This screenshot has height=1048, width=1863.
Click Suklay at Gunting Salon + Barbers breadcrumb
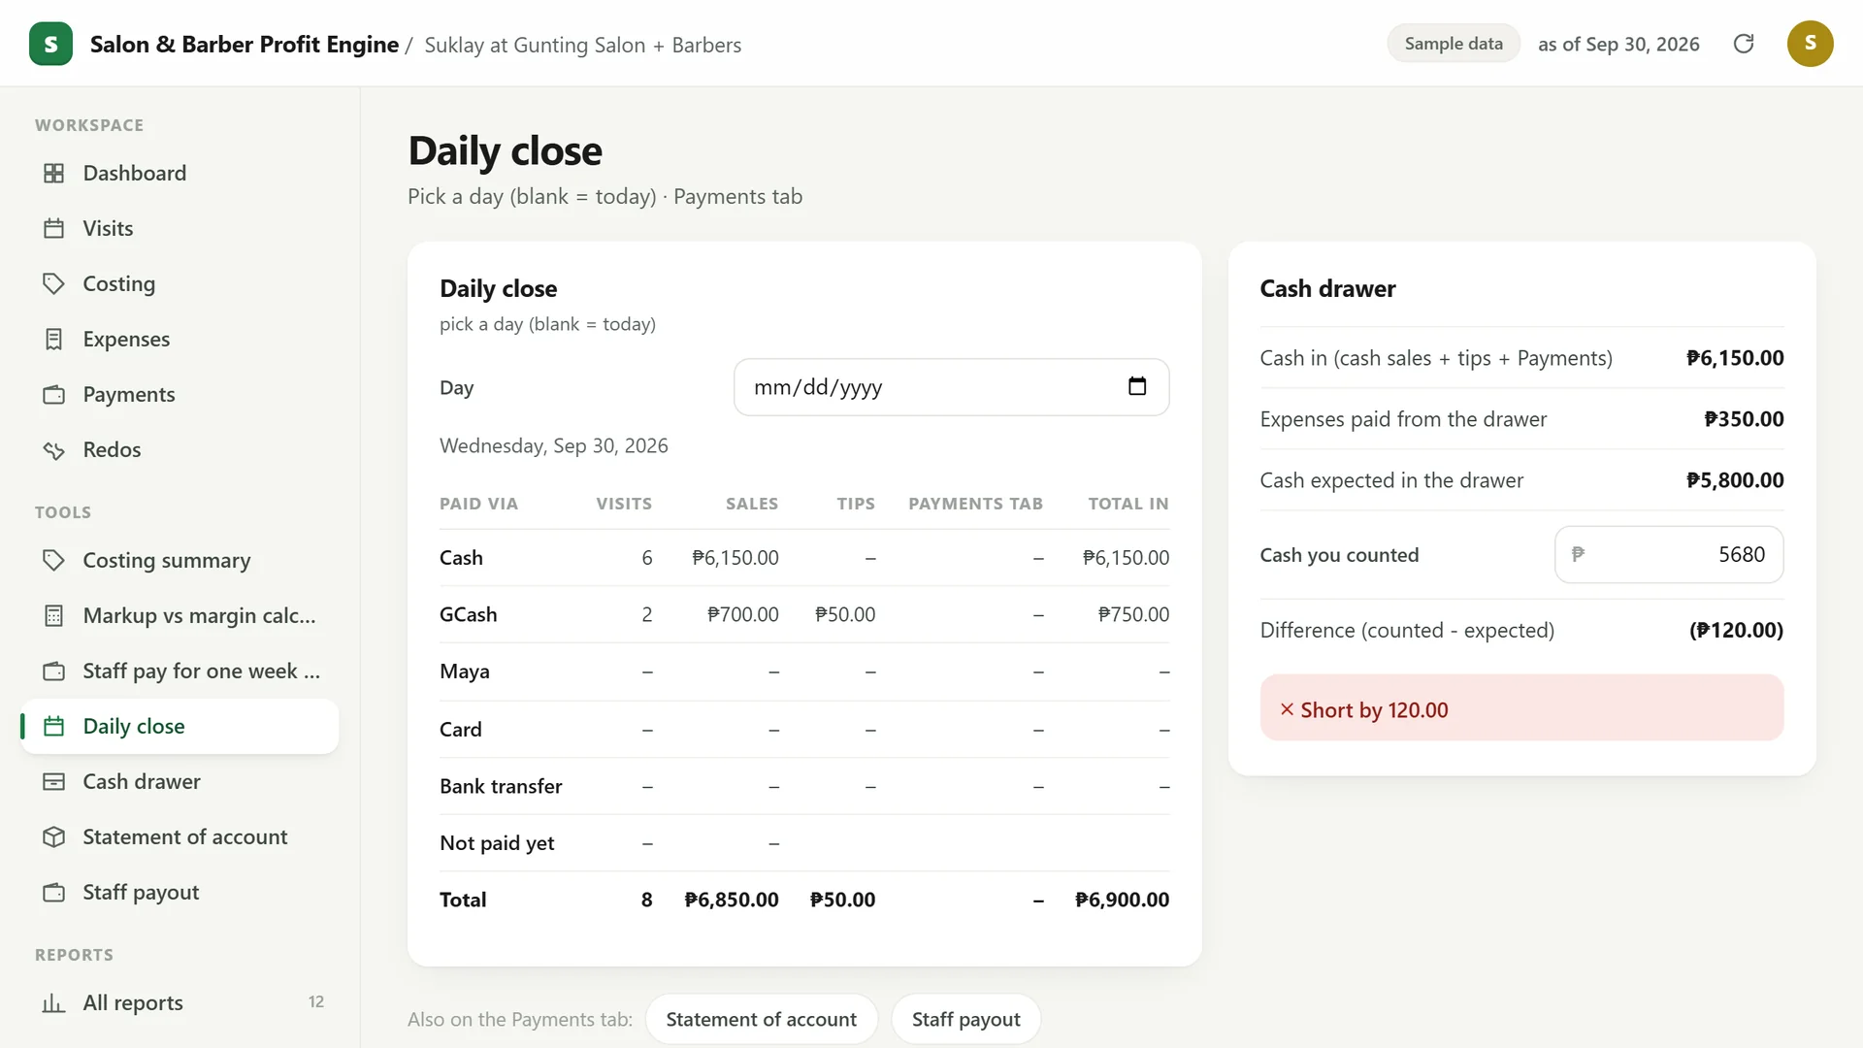[582, 45]
